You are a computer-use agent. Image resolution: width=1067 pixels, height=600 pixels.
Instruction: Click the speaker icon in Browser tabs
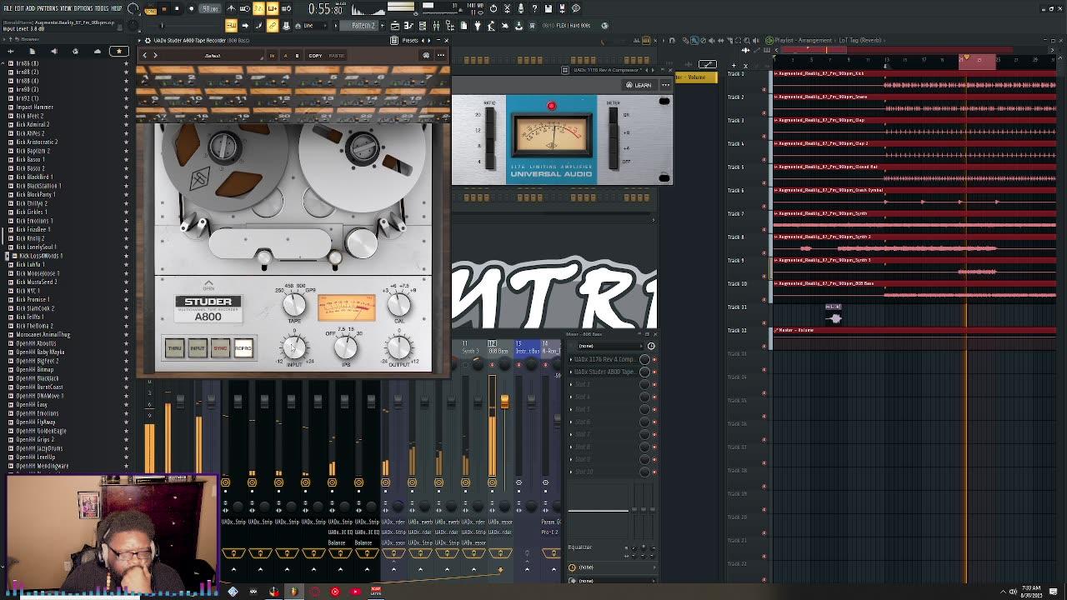tap(53, 52)
